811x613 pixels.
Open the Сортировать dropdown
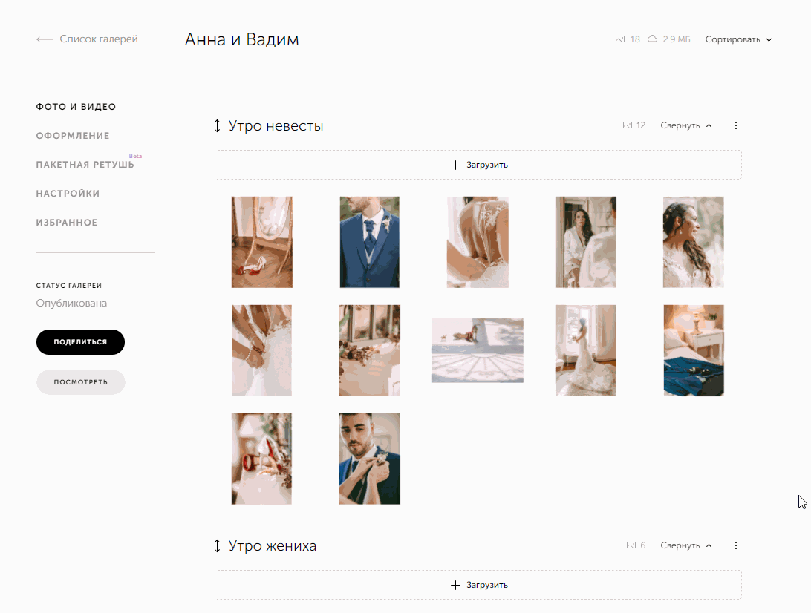738,39
